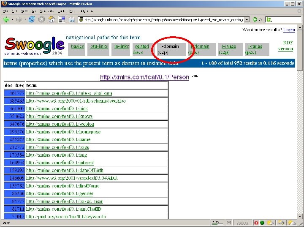The height and width of the screenshot is (228, 304).
Task: Click the page scrollbar down arrow
Action: pos(300,216)
